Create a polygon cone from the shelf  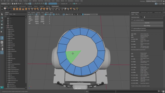coord(23,9)
